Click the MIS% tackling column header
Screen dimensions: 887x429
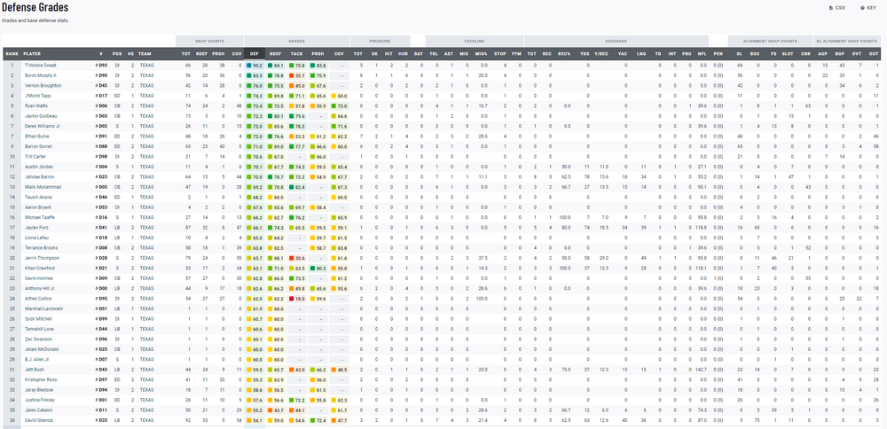coord(481,54)
